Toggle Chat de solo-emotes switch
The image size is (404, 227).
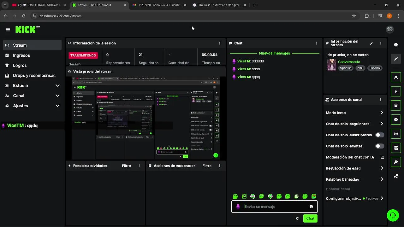click(x=380, y=146)
